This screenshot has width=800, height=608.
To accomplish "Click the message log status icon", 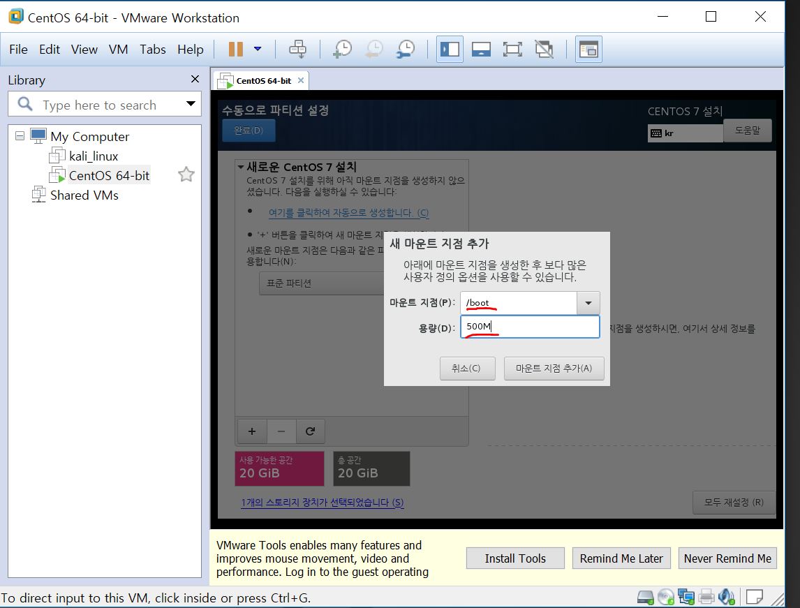I will click(755, 596).
